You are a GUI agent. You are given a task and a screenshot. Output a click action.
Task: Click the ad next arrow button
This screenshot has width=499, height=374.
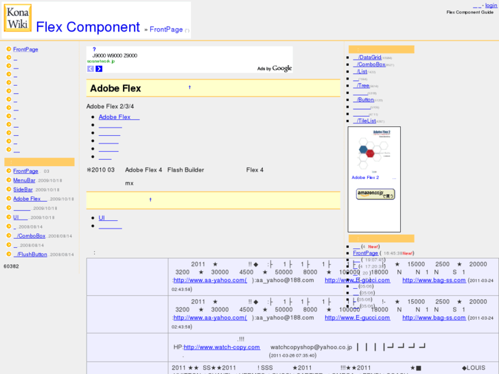99,69
